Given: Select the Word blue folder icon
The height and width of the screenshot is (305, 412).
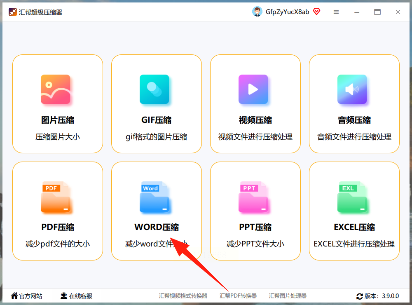Looking at the screenshot, I should 154,197.
